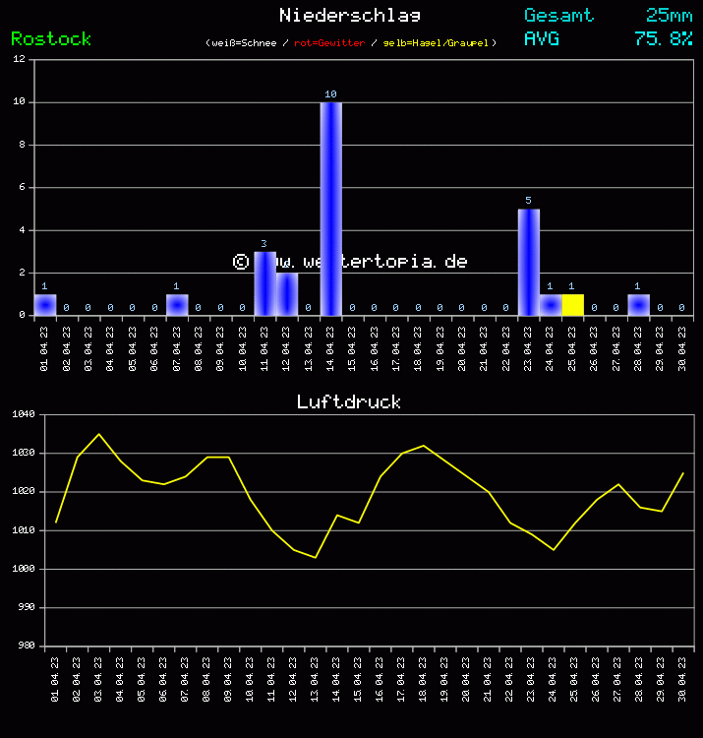
Task: Click the Luftdruck chart title
Action: (349, 401)
